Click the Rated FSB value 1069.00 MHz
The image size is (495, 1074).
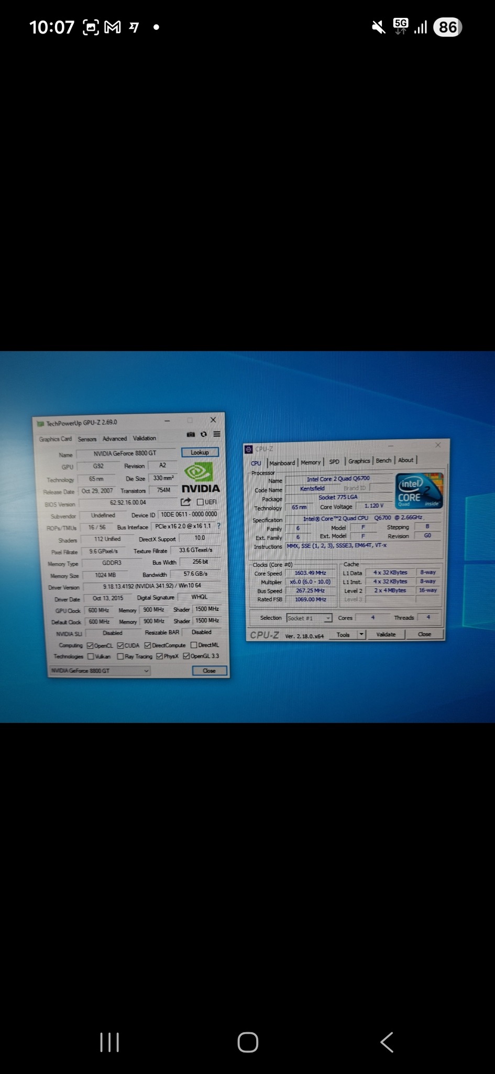pyautogui.click(x=310, y=599)
